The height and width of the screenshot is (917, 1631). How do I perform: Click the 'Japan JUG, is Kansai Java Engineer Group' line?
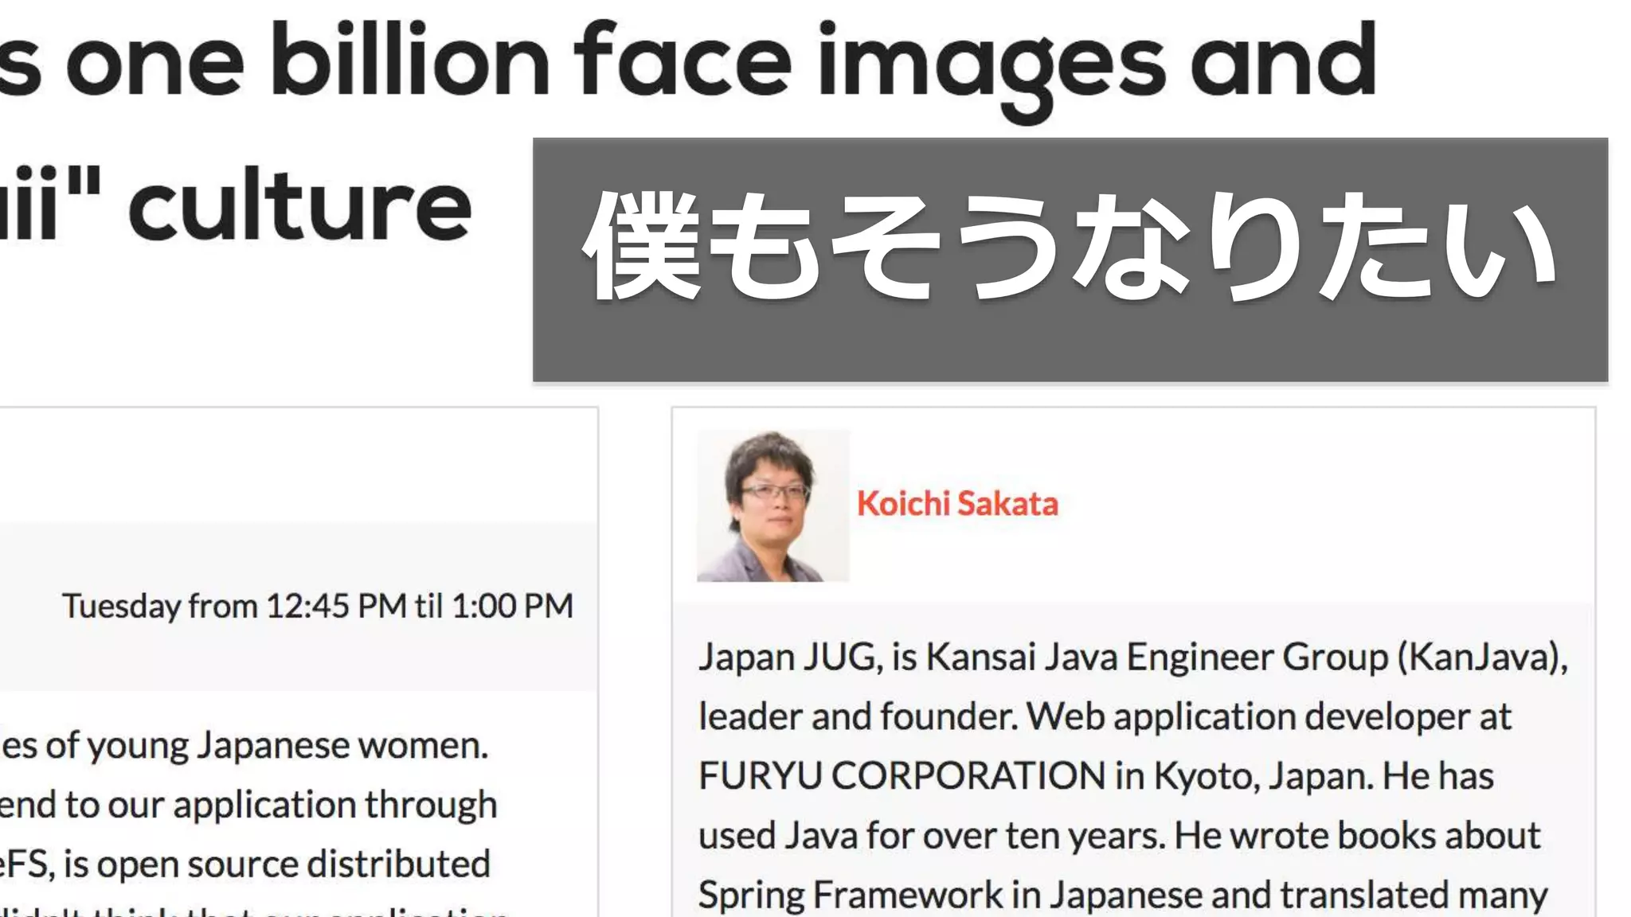click(x=1043, y=658)
